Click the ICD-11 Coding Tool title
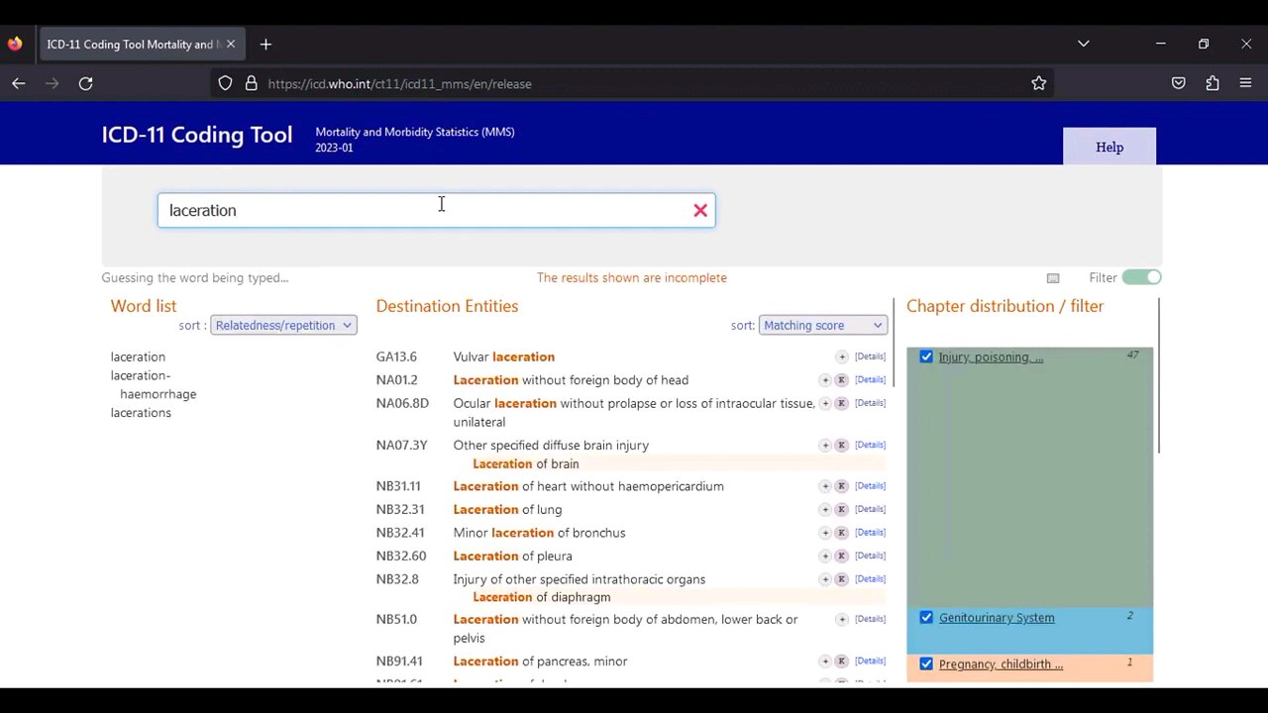This screenshot has width=1268, height=713. click(x=197, y=135)
